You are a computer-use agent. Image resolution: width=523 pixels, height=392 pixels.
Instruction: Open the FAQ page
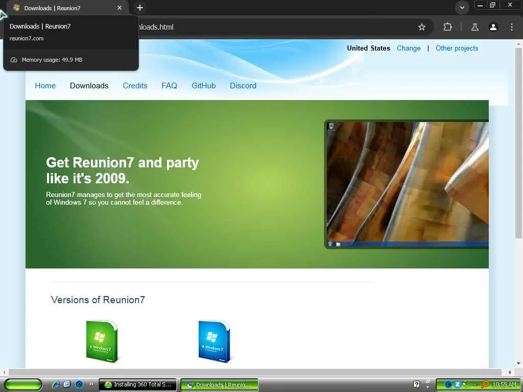[x=169, y=86]
